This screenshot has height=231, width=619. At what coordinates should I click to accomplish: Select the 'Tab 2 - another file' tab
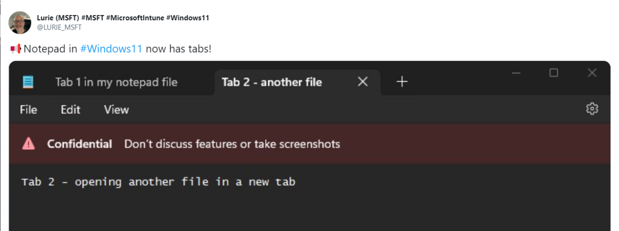(x=272, y=82)
